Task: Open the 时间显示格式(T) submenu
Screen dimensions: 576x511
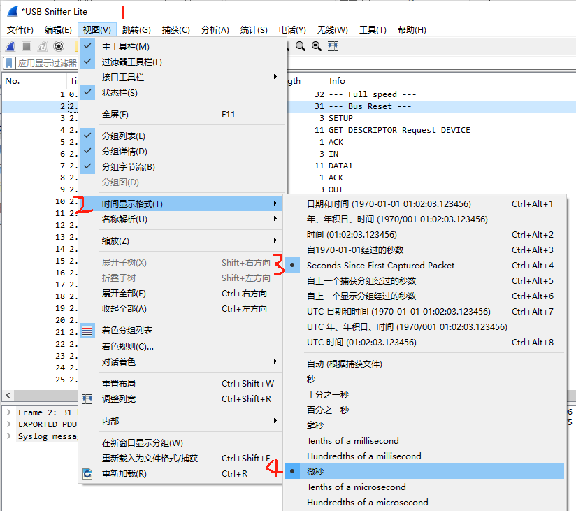Action: (182, 203)
